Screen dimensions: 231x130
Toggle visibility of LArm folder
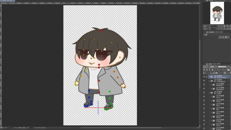[204, 97]
